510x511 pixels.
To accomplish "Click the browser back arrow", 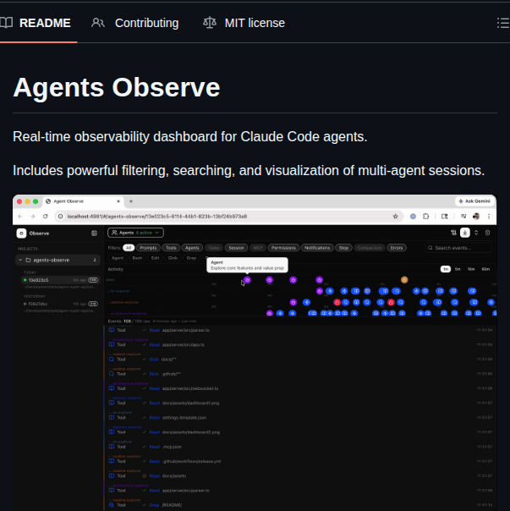I will tap(20, 216).
